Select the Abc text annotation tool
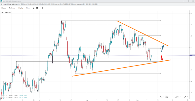Viewport: 195px width, 101px height. 178,97
